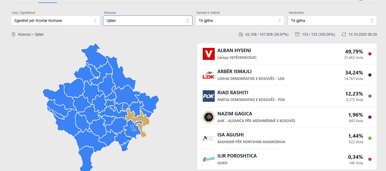This screenshot has height=171, width=386.
Task: Click the light blue dot for Riad Rashiti
Action: point(370,96)
